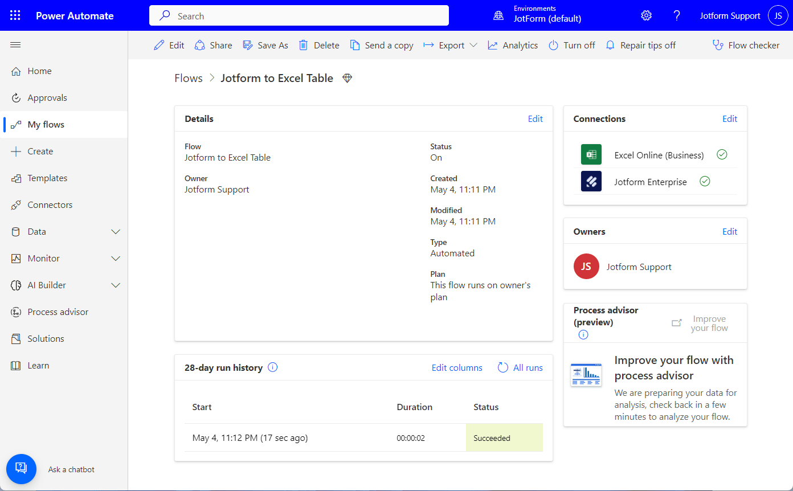This screenshot has width=793, height=491.
Task: Open the app launcher waffle icon
Action: click(15, 15)
